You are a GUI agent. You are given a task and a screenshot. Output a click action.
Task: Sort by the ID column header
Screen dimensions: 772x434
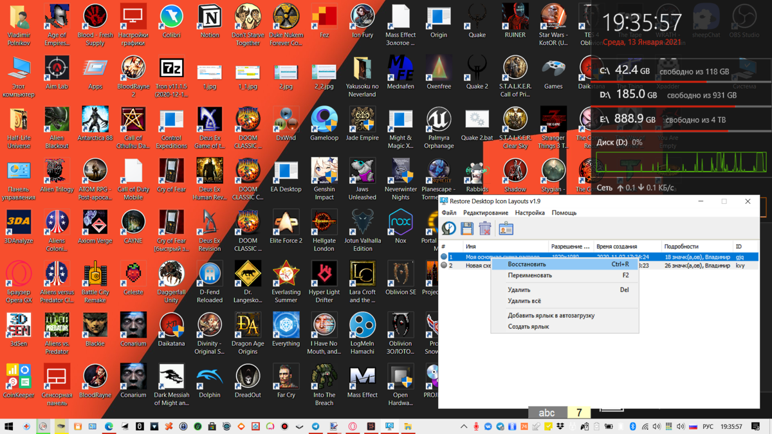click(x=746, y=246)
